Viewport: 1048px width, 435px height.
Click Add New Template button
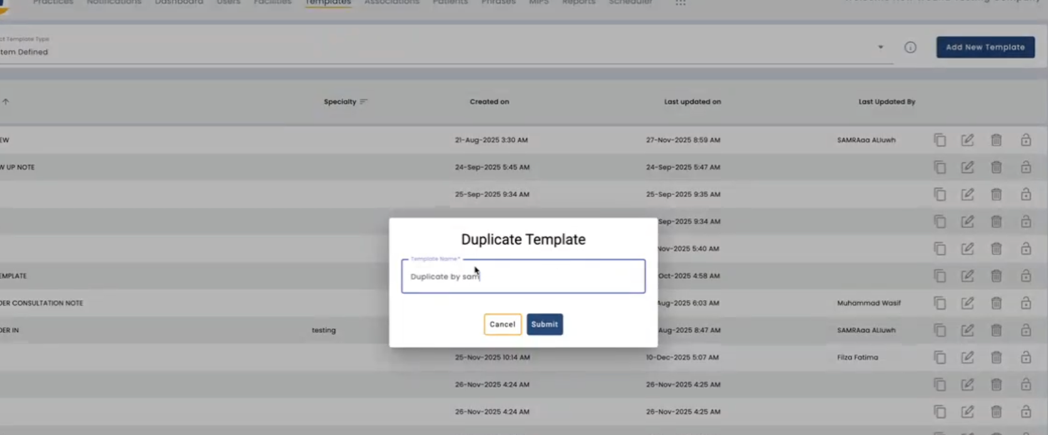(985, 47)
